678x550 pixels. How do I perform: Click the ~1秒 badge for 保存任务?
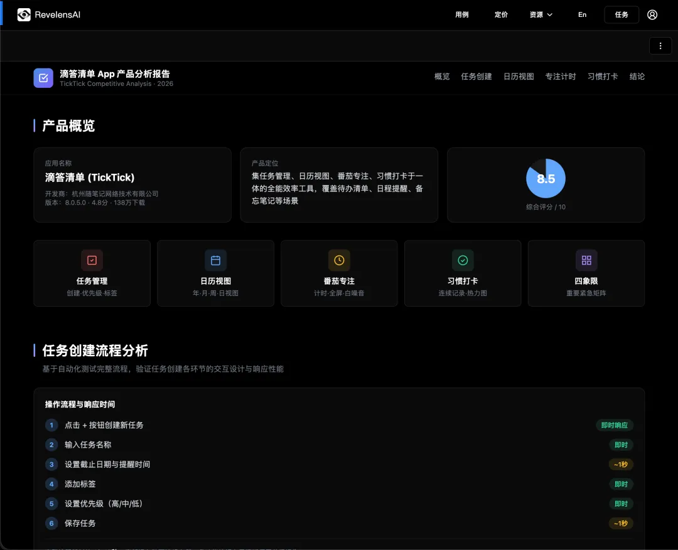[x=621, y=523]
